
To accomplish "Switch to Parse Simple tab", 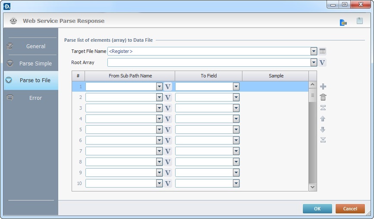I will (31, 63).
